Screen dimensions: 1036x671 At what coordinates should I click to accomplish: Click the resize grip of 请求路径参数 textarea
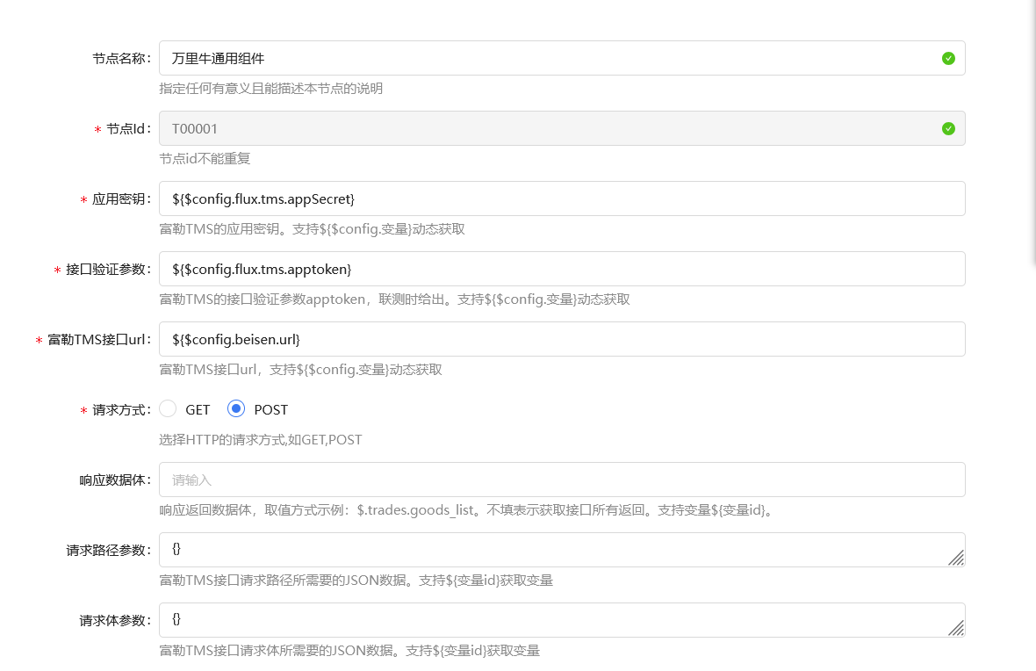pos(957,558)
